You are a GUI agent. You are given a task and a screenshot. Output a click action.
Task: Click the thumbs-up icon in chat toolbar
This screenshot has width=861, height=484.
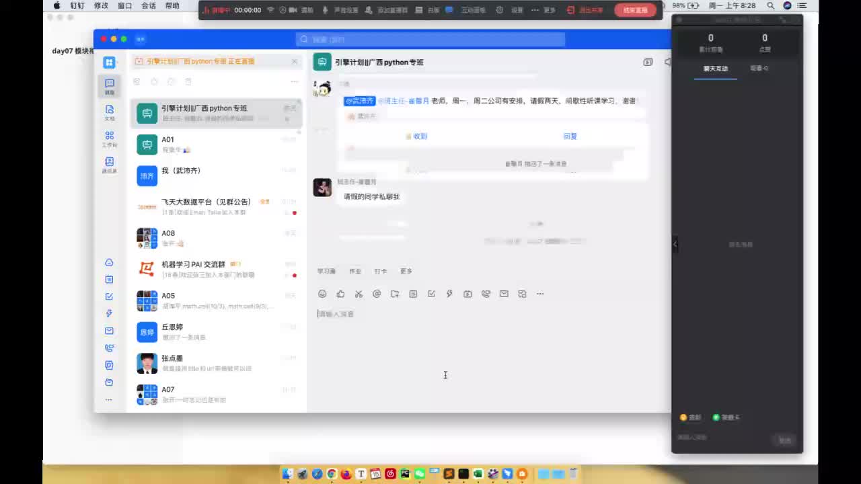pyautogui.click(x=340, y=294)
